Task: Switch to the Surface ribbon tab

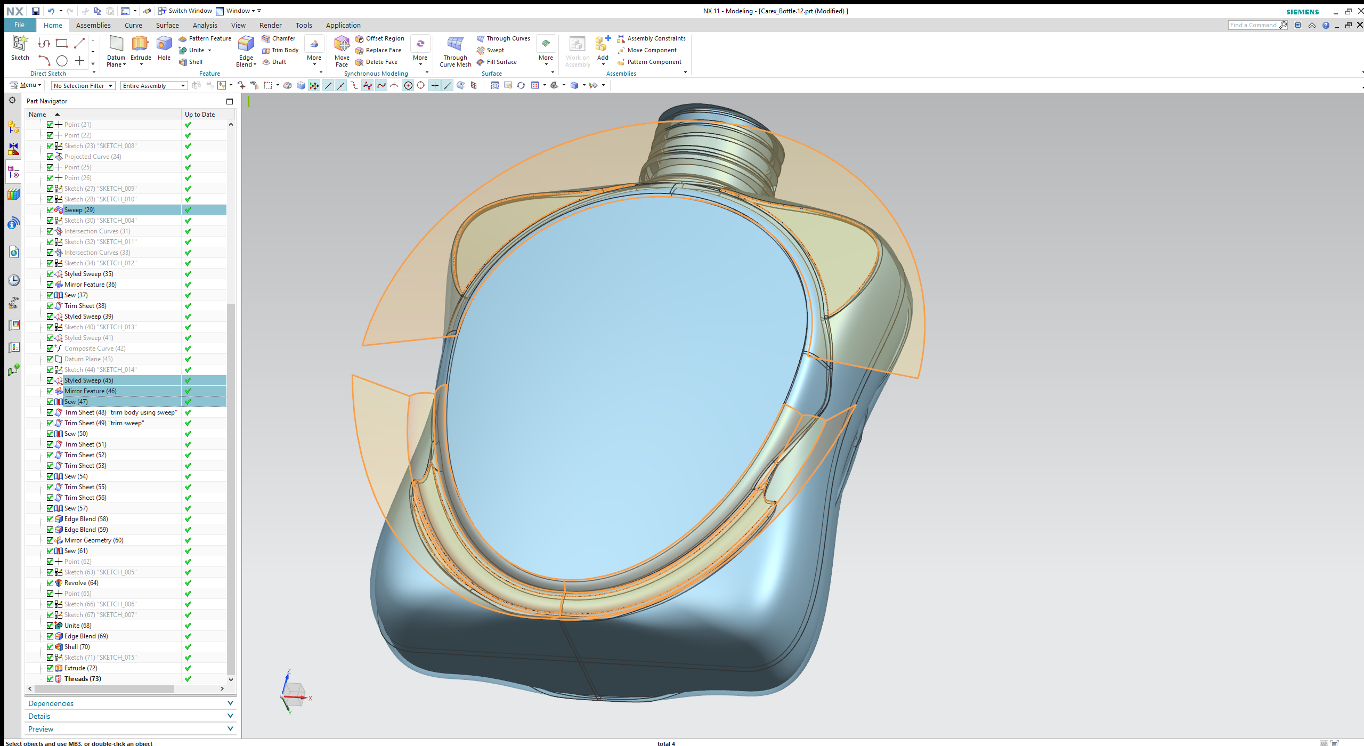Action: click(167, 25)
